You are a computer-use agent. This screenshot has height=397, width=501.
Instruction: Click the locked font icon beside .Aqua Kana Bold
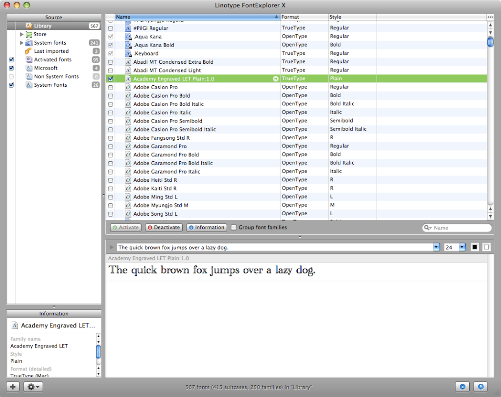click(x=128, y=45)
